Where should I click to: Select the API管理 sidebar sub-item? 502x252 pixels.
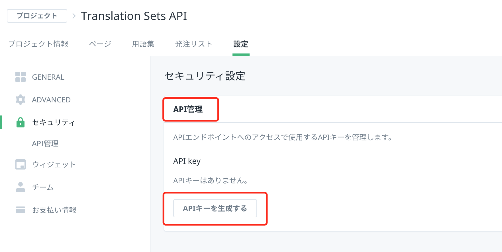coord(45,144)
